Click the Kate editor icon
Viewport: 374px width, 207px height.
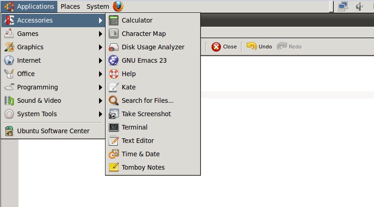click(x=113, y=87)
